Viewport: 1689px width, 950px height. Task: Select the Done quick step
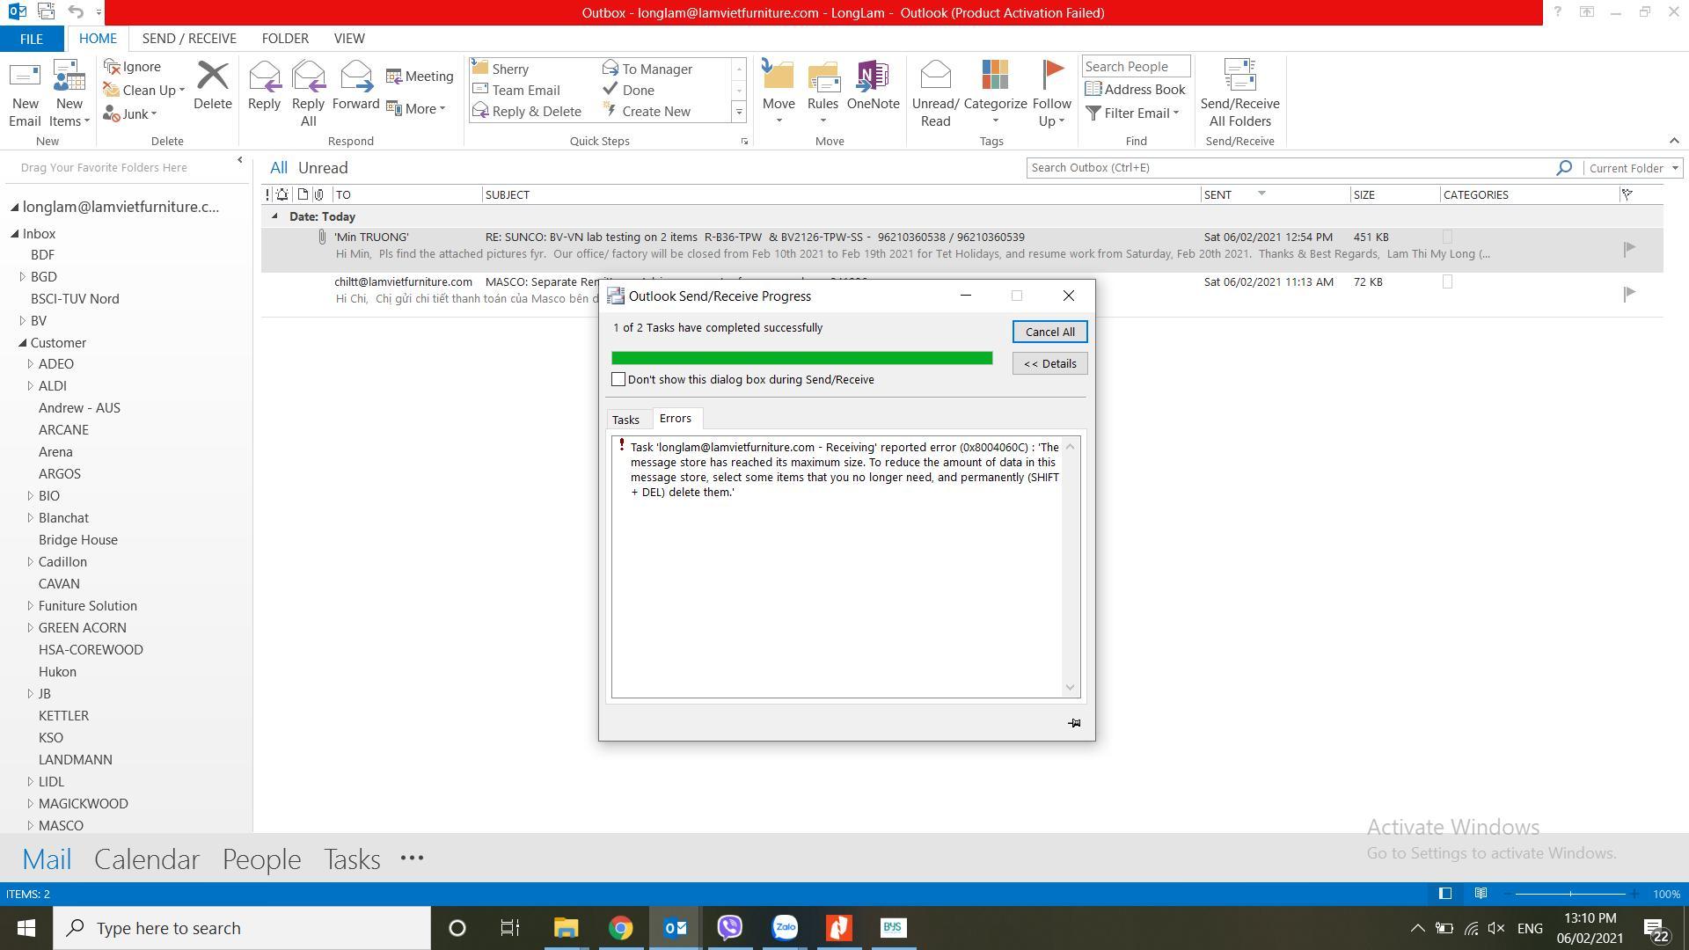[x=629, y=90]
